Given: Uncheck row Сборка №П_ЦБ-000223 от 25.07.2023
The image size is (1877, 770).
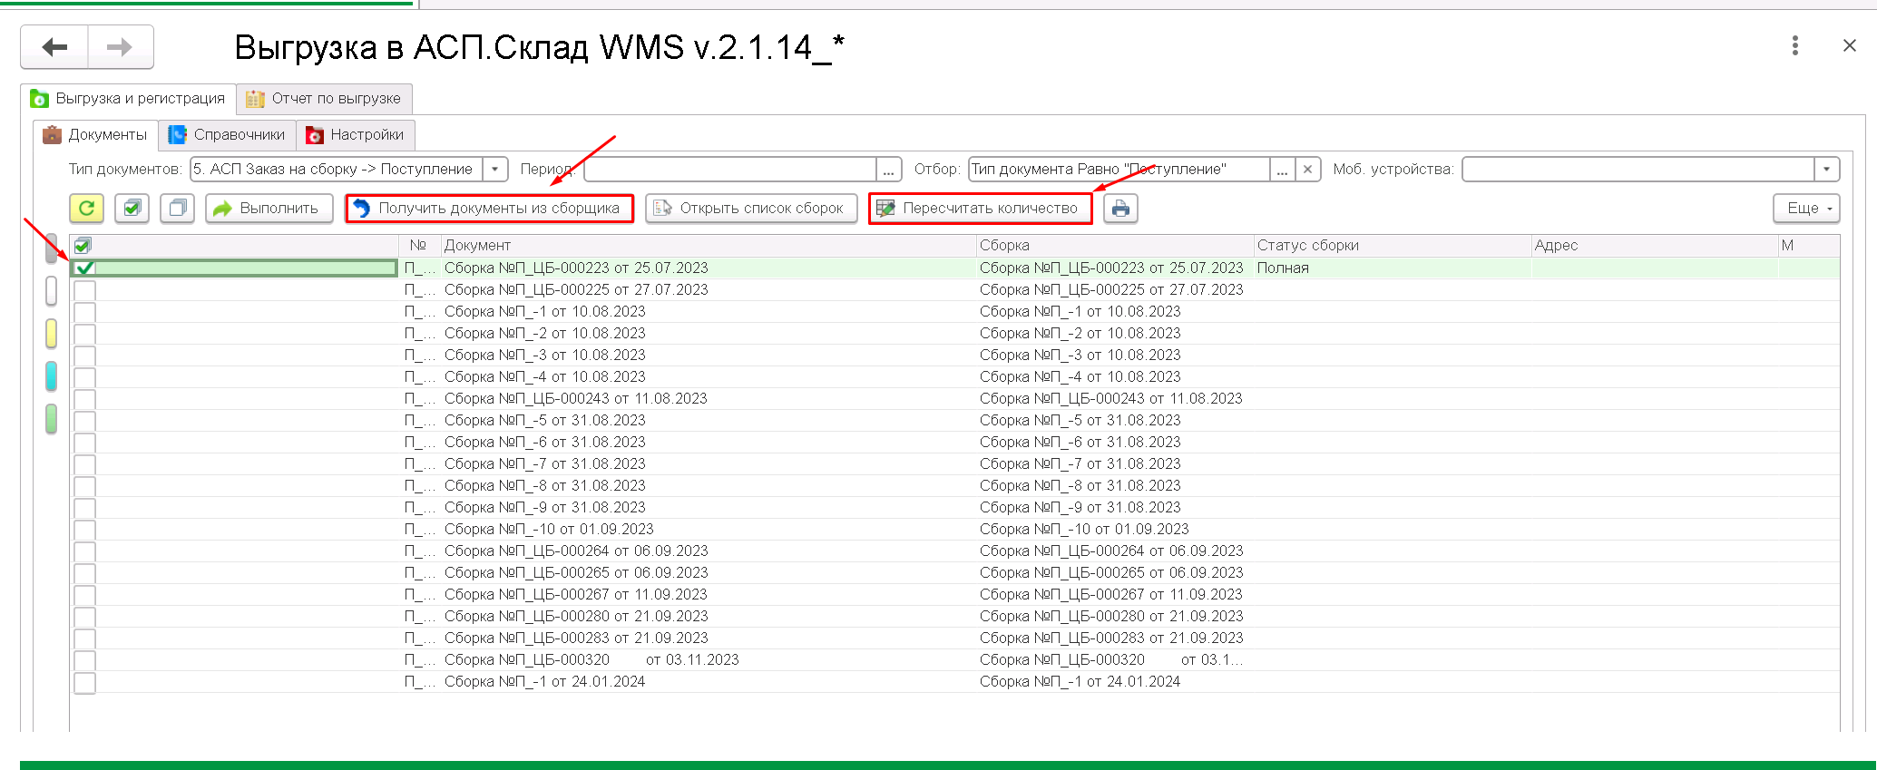Looking at the screenshot, I should click(84, 268).
